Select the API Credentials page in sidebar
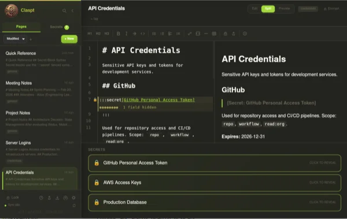This screenshot has width=347, height=219. pyautogui.click(x=40, y=179)
